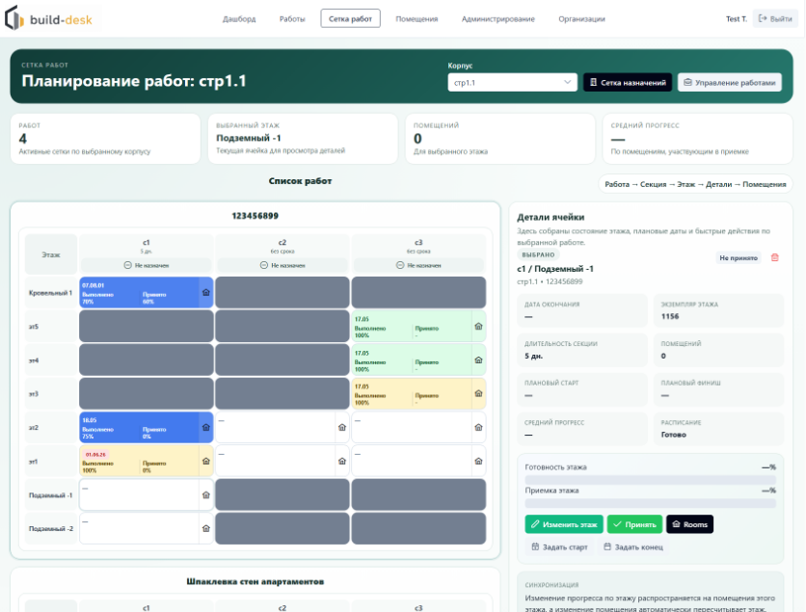Click Шпаклевка стен апартаментов heading

tap(255, 581)
